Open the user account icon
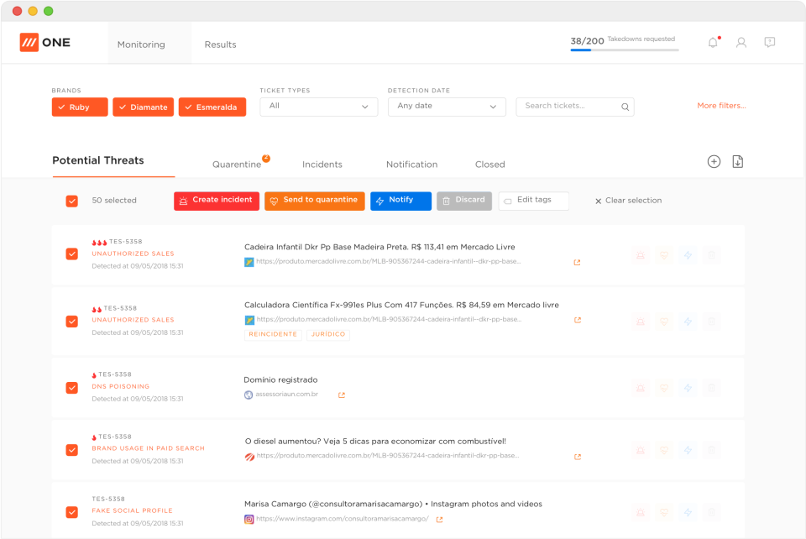This screenshot has width=806, height=539. 741,42
